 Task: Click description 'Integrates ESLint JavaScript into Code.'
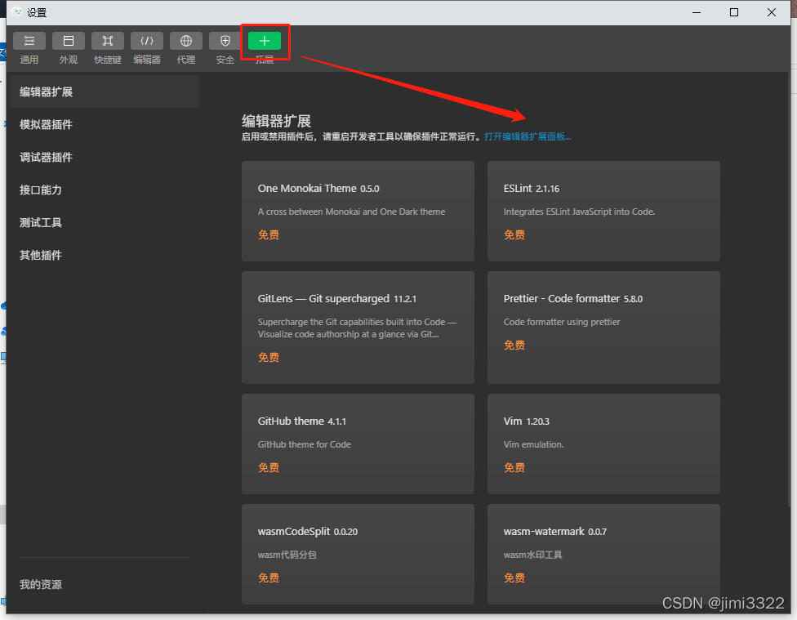579,212
